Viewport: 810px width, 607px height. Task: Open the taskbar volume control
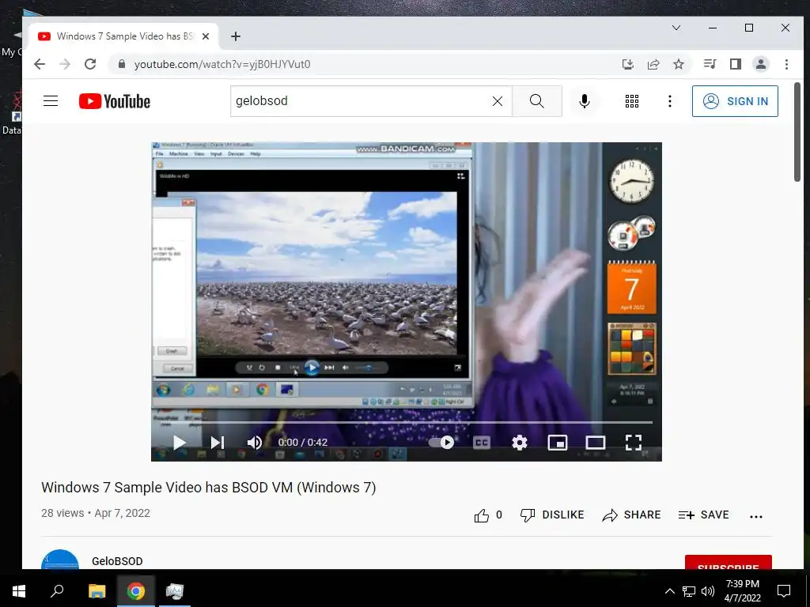(708, 591)
